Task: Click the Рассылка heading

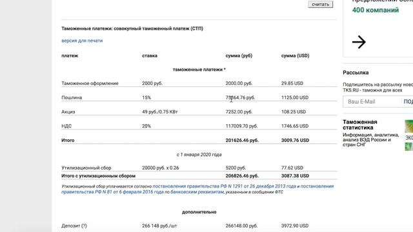Action: [356, 73]
